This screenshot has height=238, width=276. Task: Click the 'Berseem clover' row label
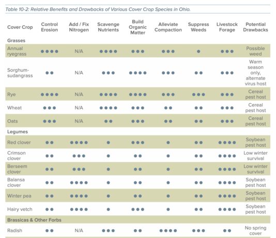tap(17, 169)
